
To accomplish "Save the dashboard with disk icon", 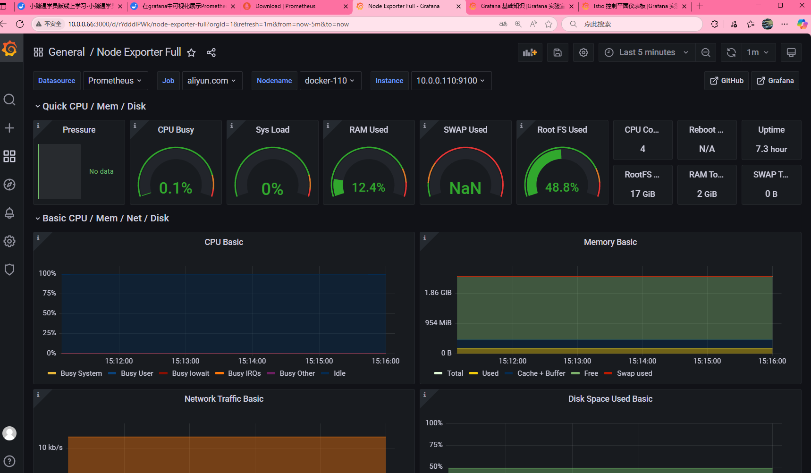I will point(558,52).
